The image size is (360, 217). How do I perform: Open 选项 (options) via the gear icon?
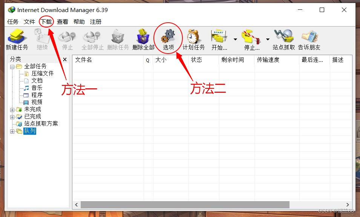pos(168,36)
